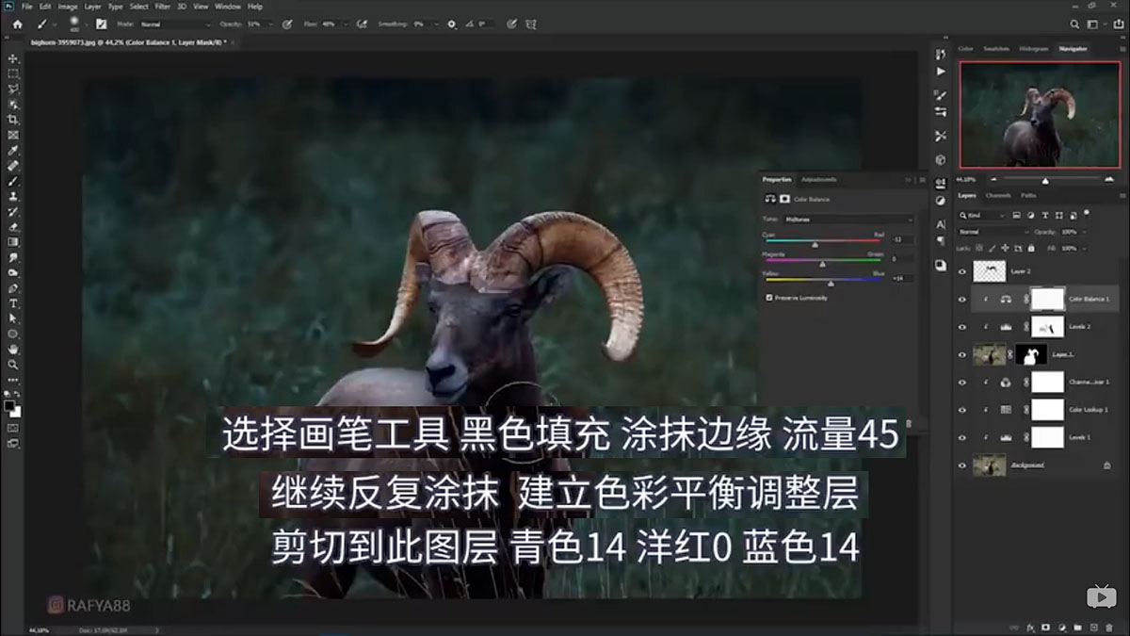The height and width of the screenshot is (636, 1130).
Task: Switch to the Channels tab
Action: [x=998, y=195]
